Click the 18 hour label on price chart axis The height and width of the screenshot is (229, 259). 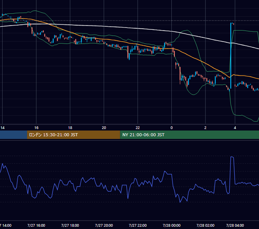tap(70, 128)
